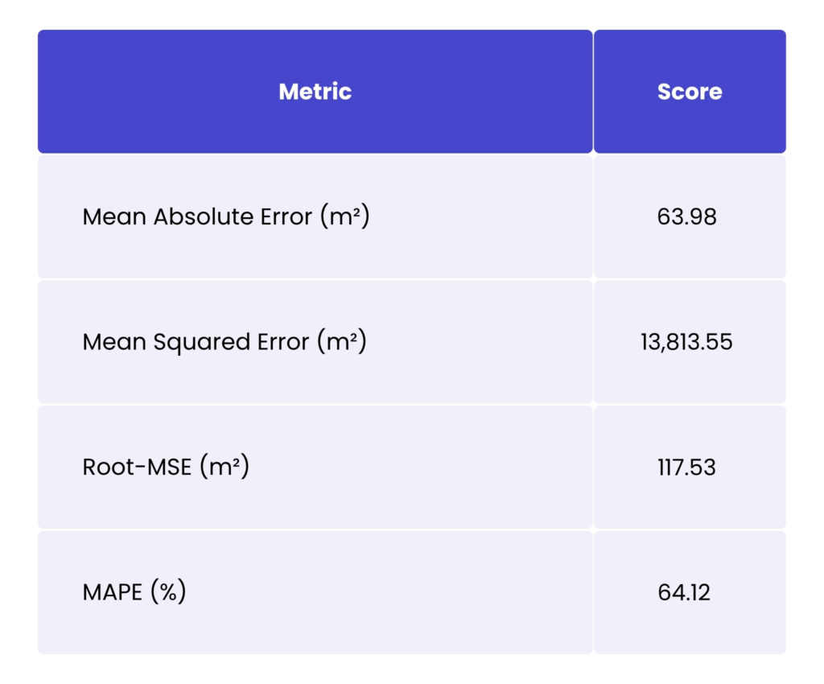The height and width of the screenshot is (684, 824).
Task: Click the "Score" column header
Action: 690,92
